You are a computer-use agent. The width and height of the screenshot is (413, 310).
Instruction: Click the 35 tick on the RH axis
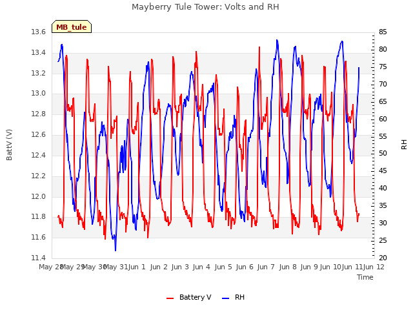click(x=383, y=205)
